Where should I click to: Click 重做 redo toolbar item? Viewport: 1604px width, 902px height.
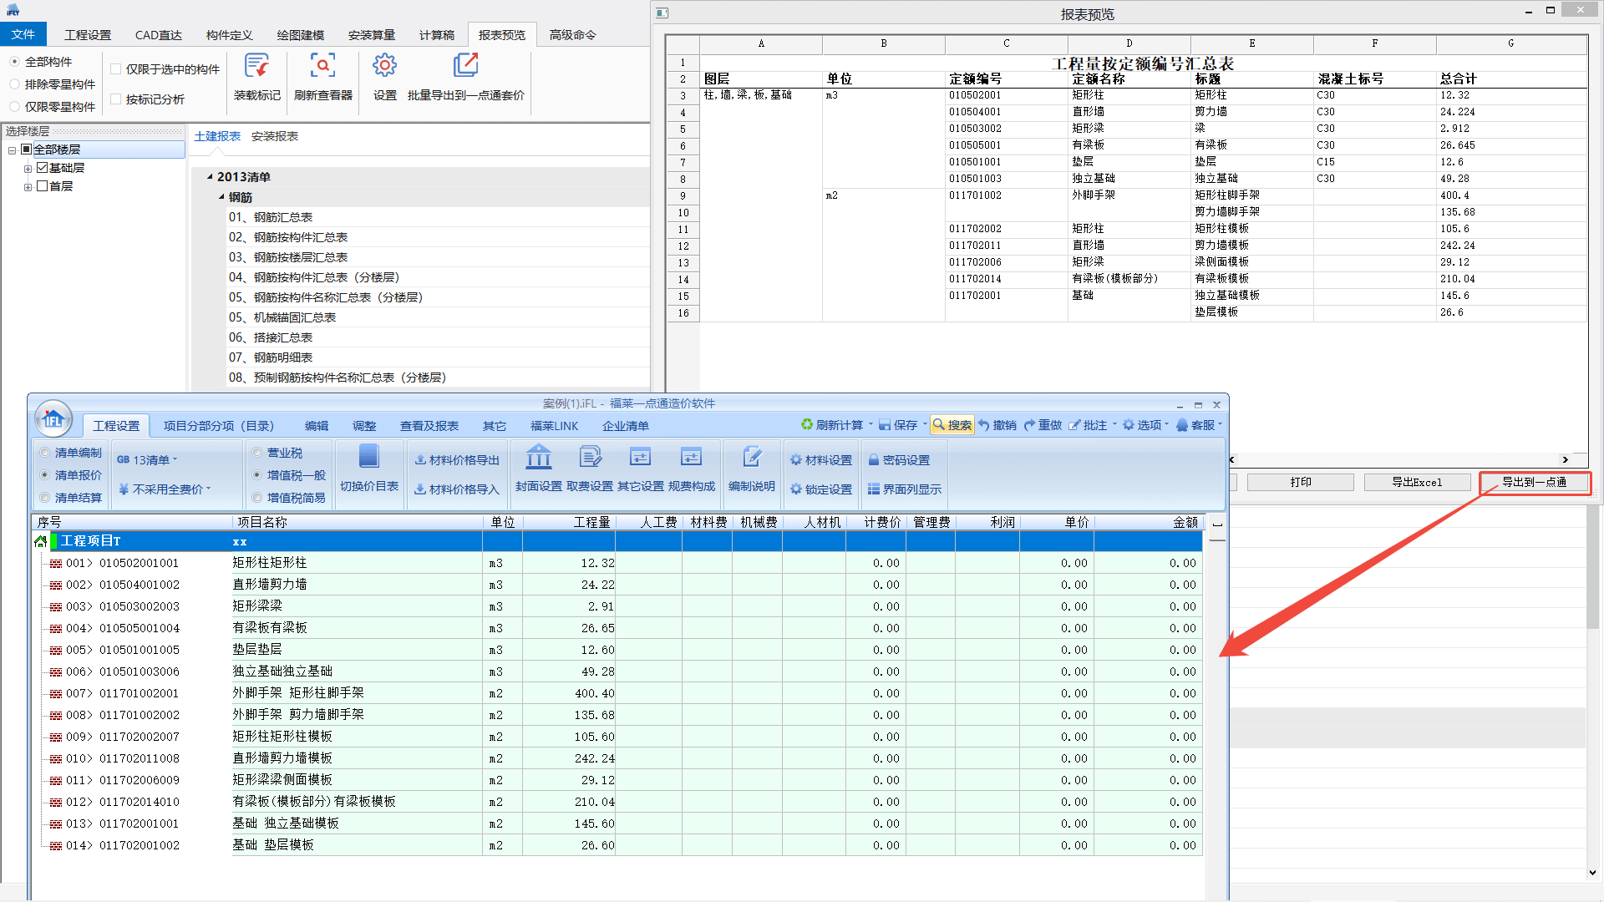(1043, 425)
